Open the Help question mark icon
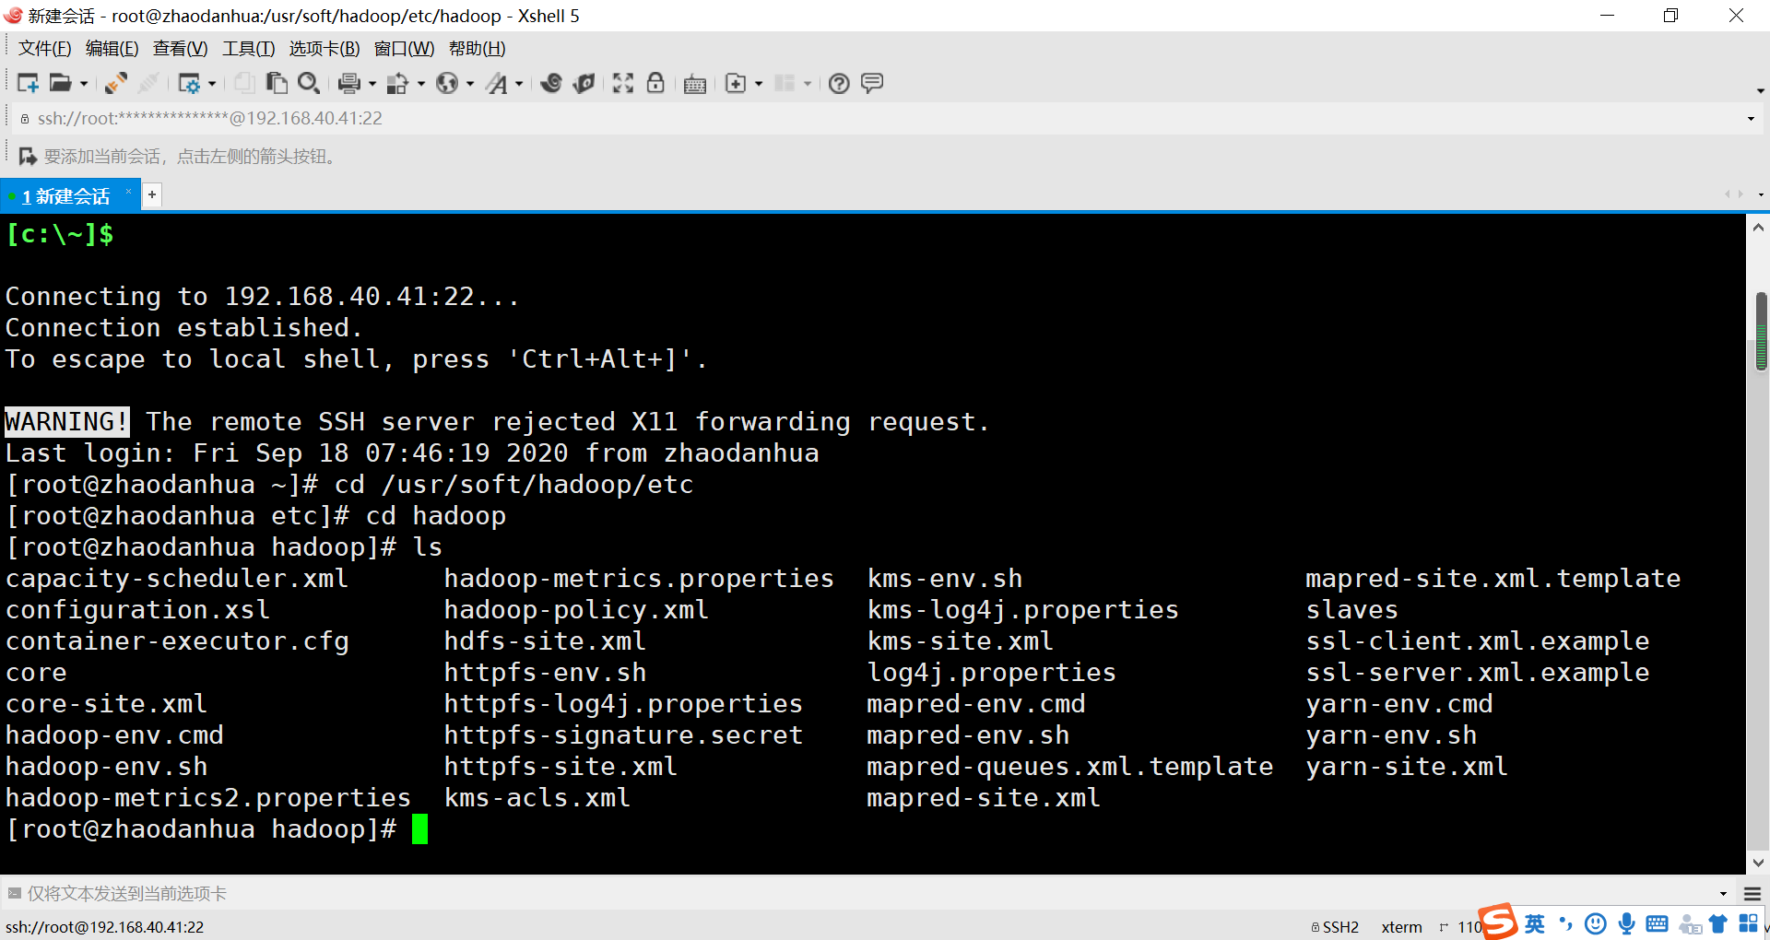1770x940 pixels. [x=839, y=83]
